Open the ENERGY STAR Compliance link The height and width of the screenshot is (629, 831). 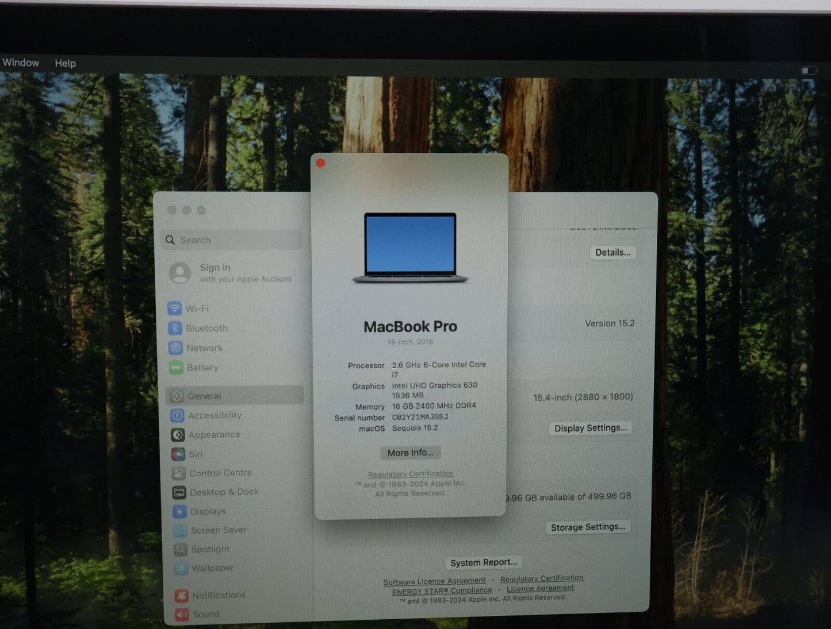(442, 591)
